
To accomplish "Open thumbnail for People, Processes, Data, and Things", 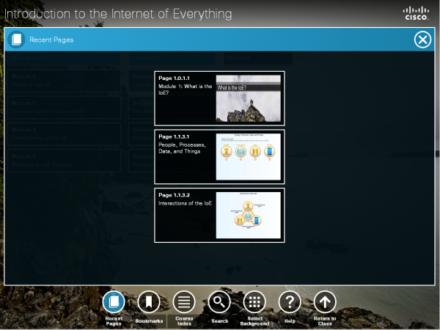I will [249, 156].
